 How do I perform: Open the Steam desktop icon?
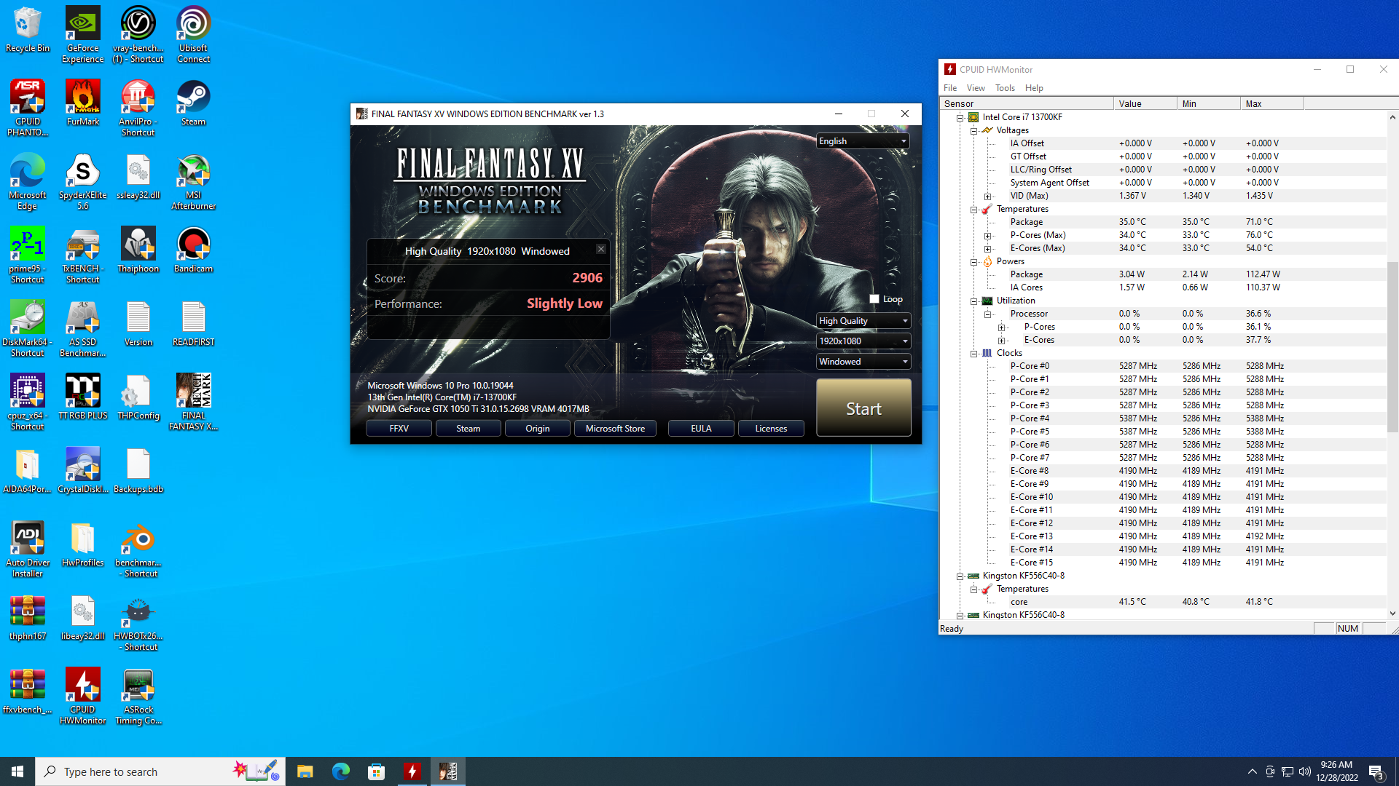(193, 98)
